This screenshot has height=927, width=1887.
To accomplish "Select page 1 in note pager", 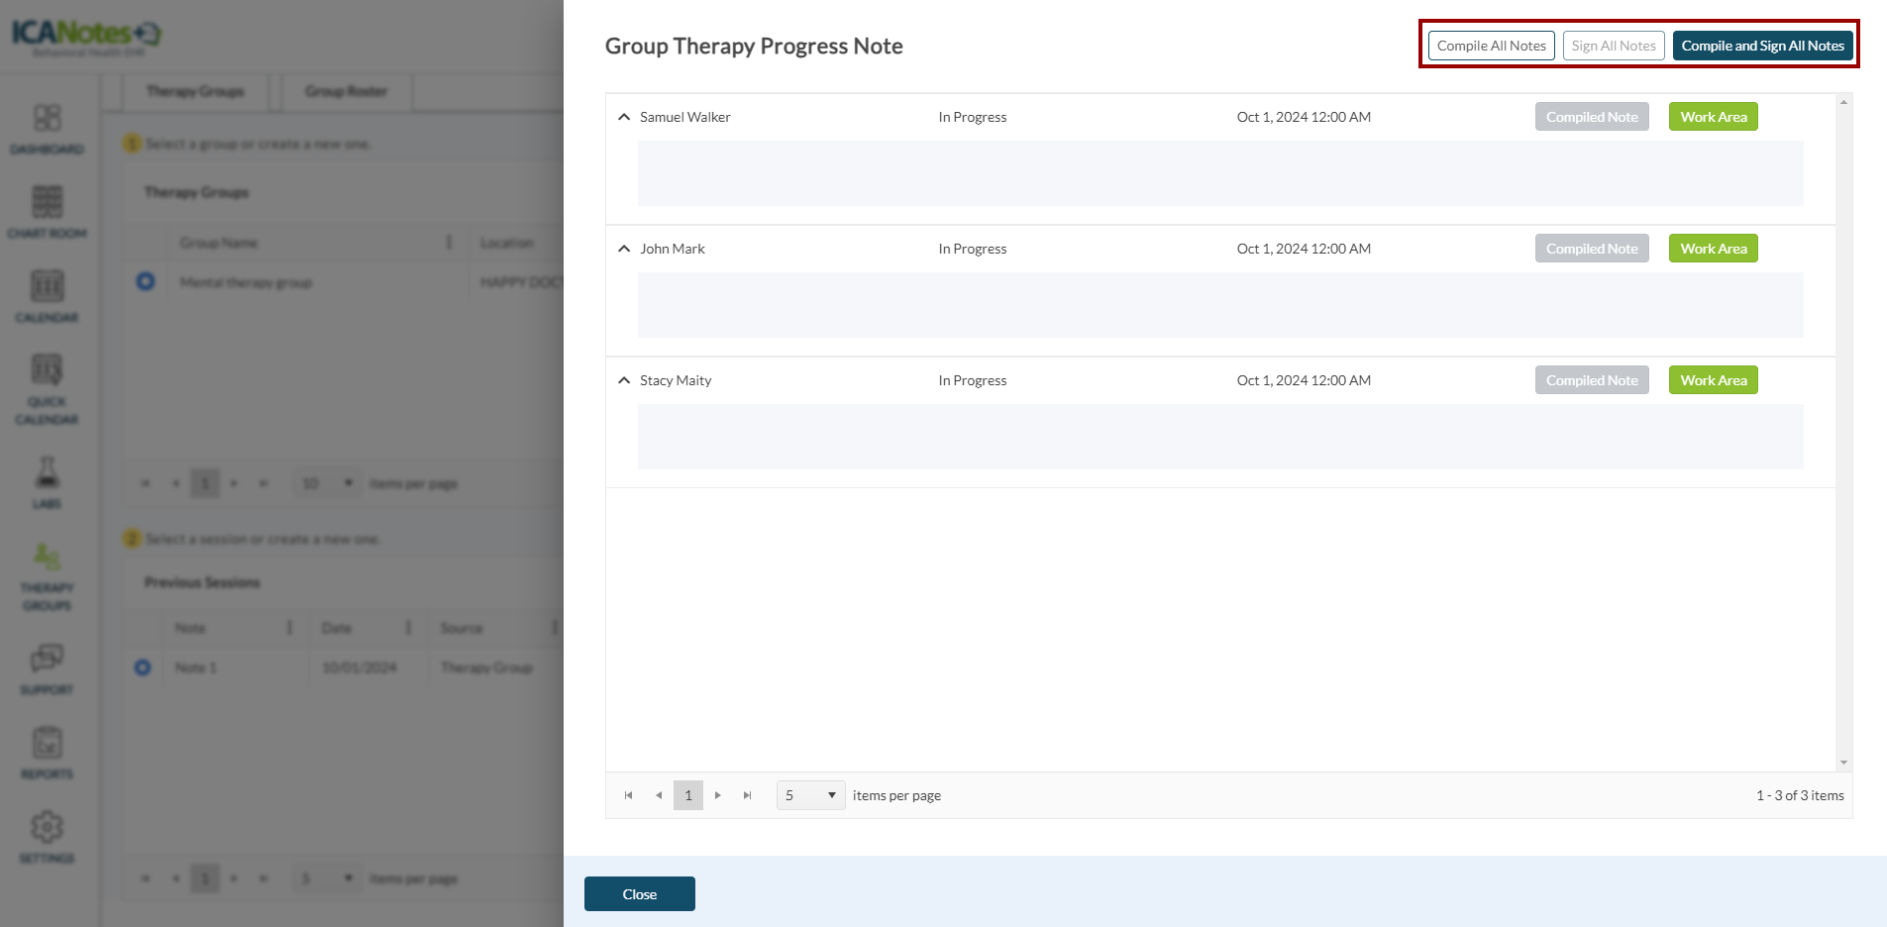I will pyautogui.click(x=688, y=795).
